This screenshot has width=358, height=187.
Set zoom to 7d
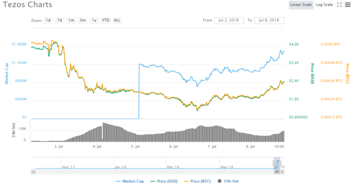point(60,21)
